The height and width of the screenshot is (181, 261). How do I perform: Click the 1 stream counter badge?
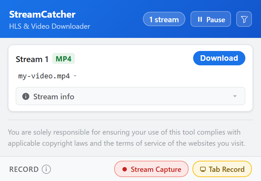tap(164, 19)
